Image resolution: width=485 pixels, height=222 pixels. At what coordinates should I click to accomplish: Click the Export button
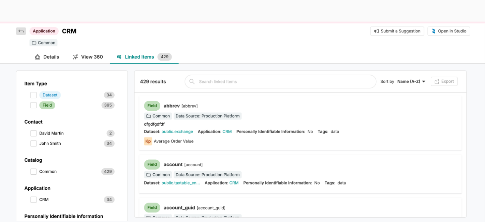[444, 82]
